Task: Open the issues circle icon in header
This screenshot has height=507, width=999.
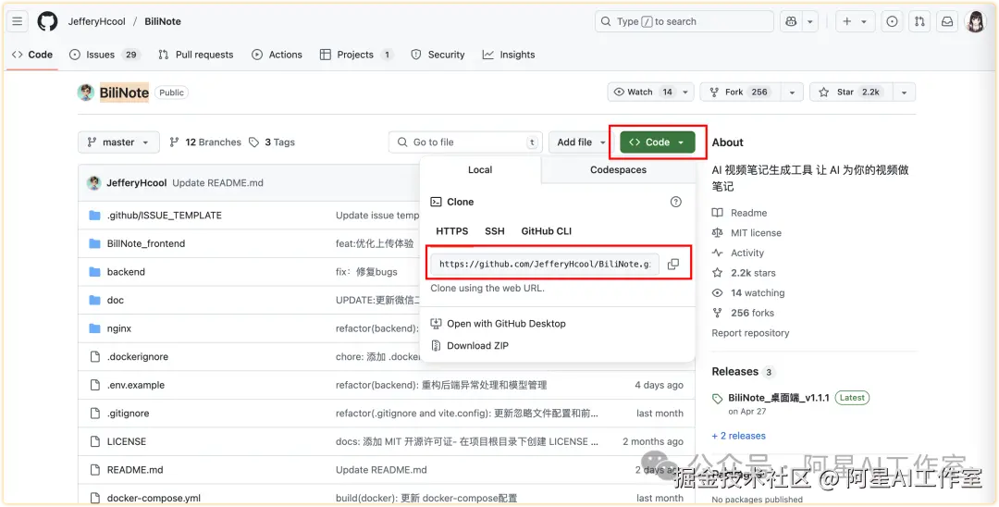Action: coord(893,21)
